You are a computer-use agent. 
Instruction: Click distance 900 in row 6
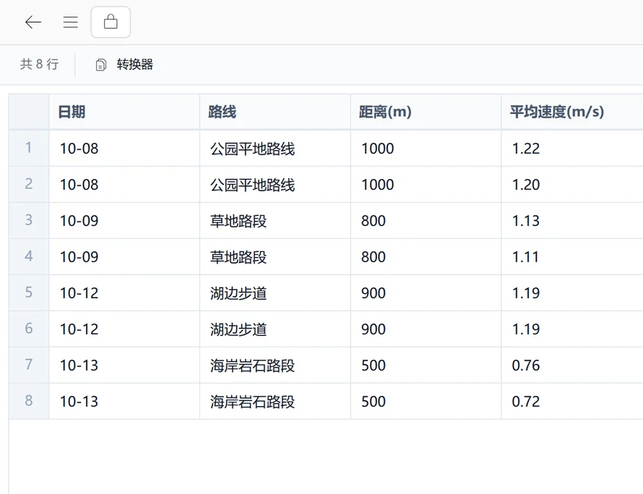(x=374, y=329)
